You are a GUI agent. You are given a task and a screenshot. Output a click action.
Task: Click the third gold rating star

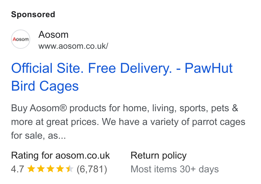[x=50, y=169]
